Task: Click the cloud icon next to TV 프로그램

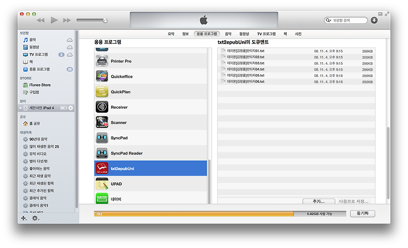Action: coord(70,55)
